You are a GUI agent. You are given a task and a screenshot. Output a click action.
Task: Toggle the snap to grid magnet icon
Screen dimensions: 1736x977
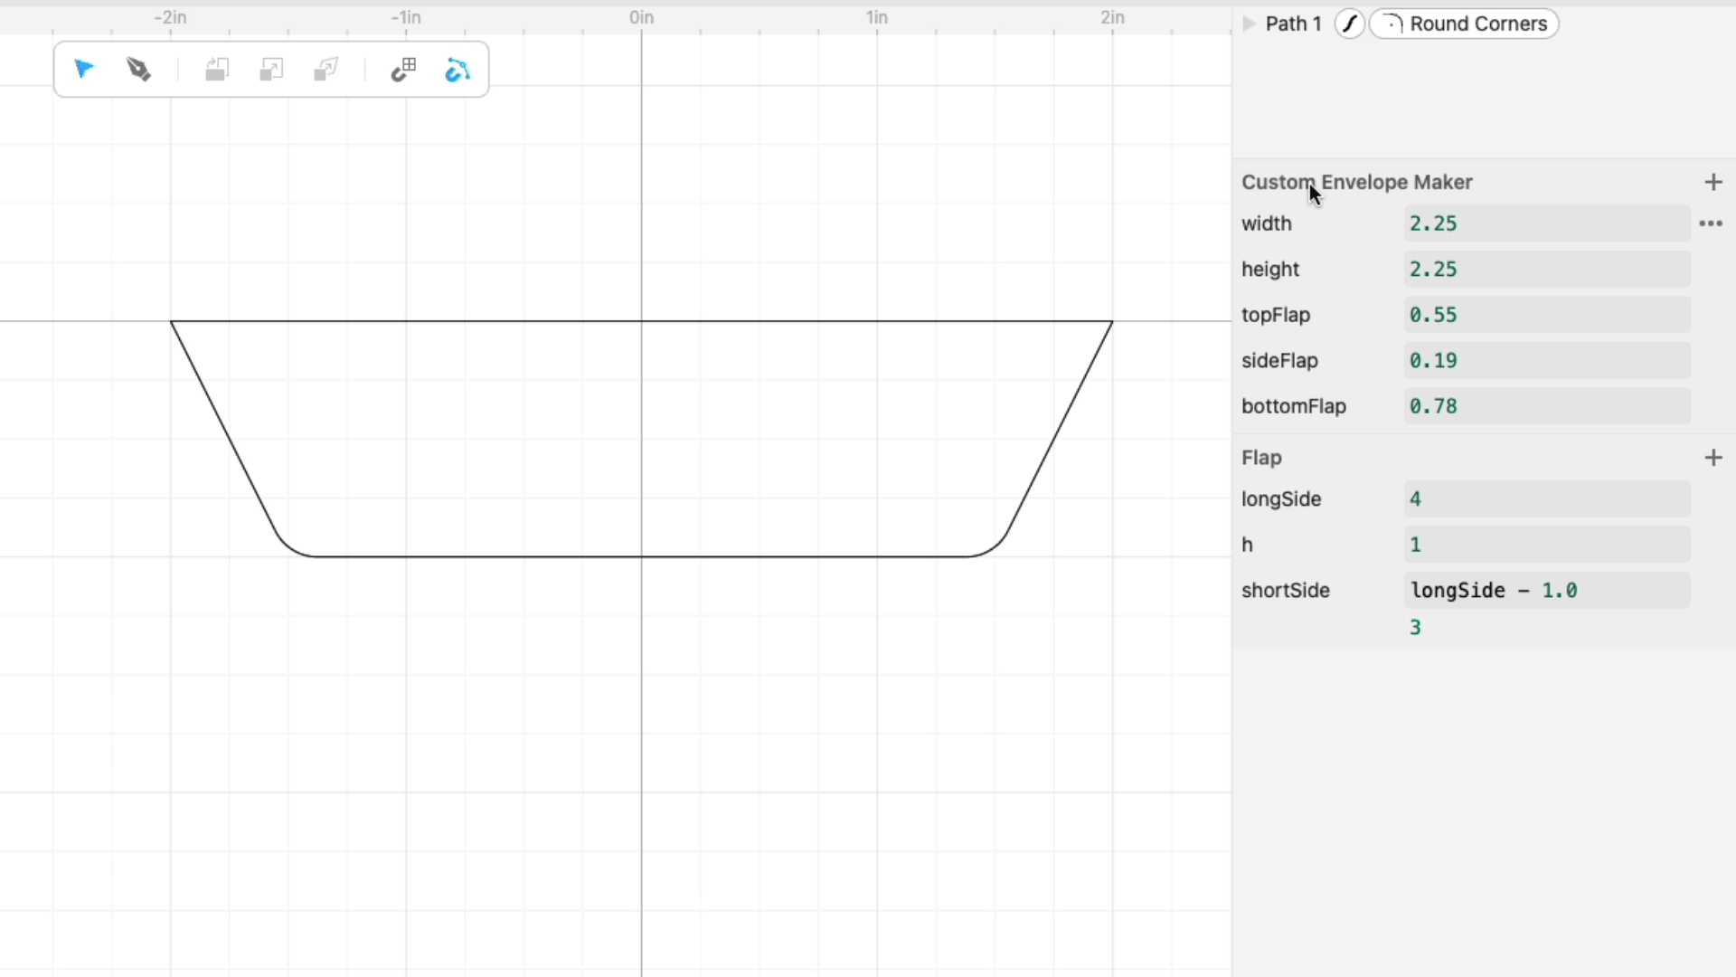(403, 70)
